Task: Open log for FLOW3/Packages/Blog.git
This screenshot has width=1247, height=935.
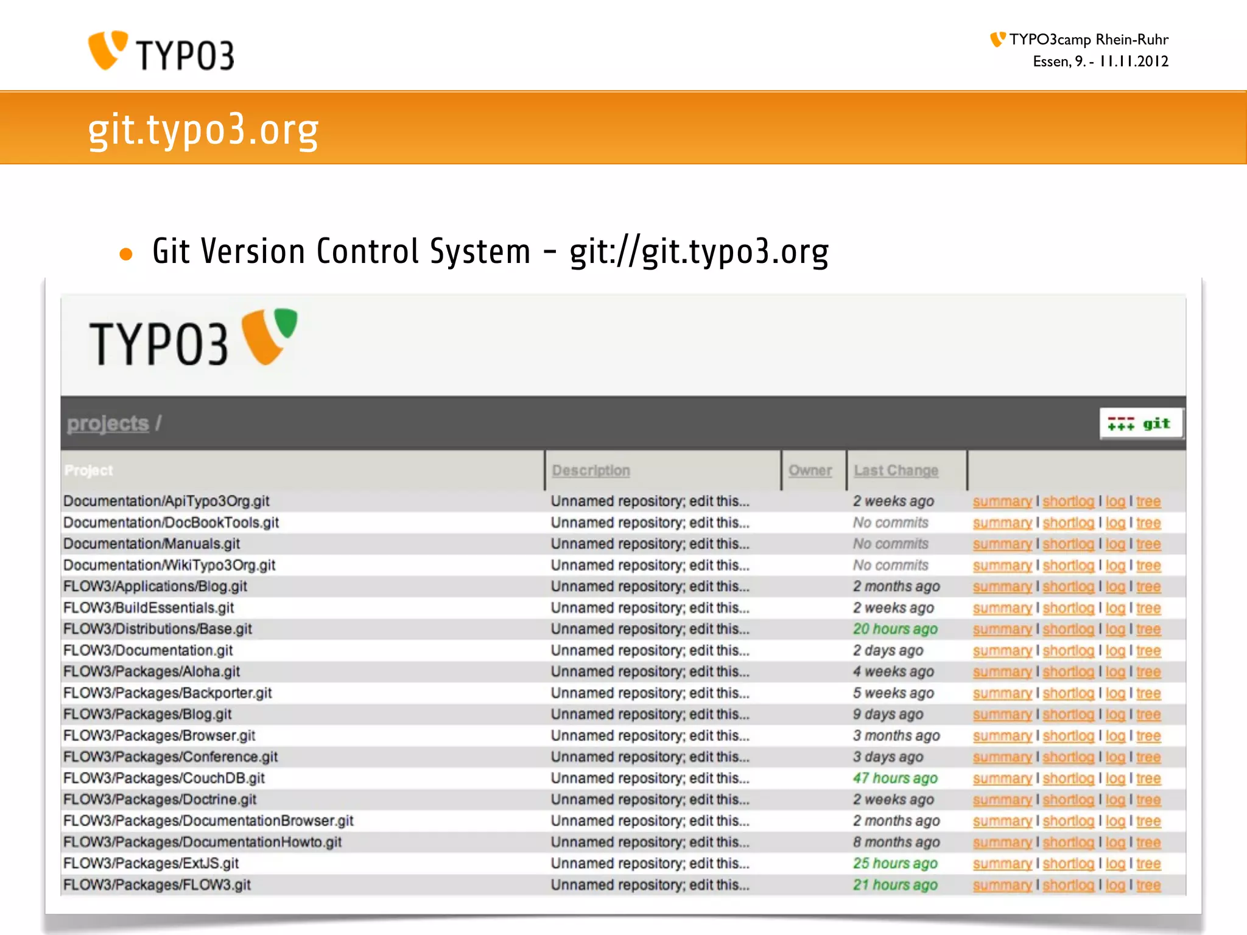Action: [1115, 715]
